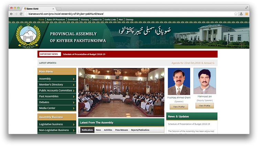Screen dimensions: 258x146
Task: Click the browser back arrow
Action: point(11,14)
